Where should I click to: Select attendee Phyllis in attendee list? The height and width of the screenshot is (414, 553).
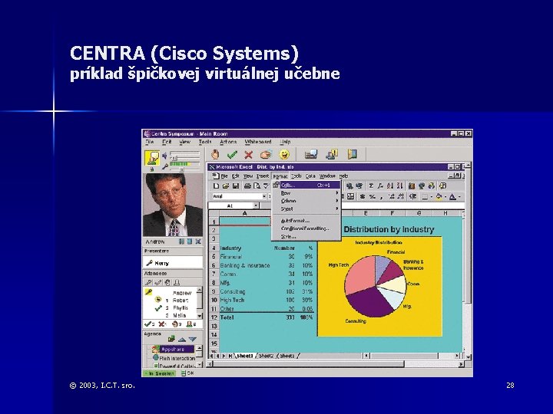(x=180, y=307)
